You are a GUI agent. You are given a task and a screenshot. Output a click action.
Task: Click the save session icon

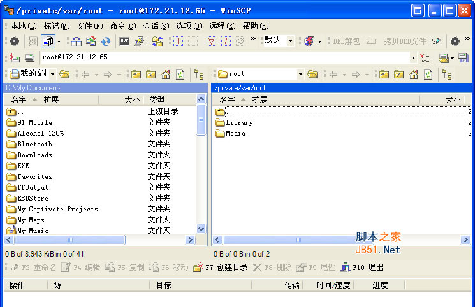[463, 57]
